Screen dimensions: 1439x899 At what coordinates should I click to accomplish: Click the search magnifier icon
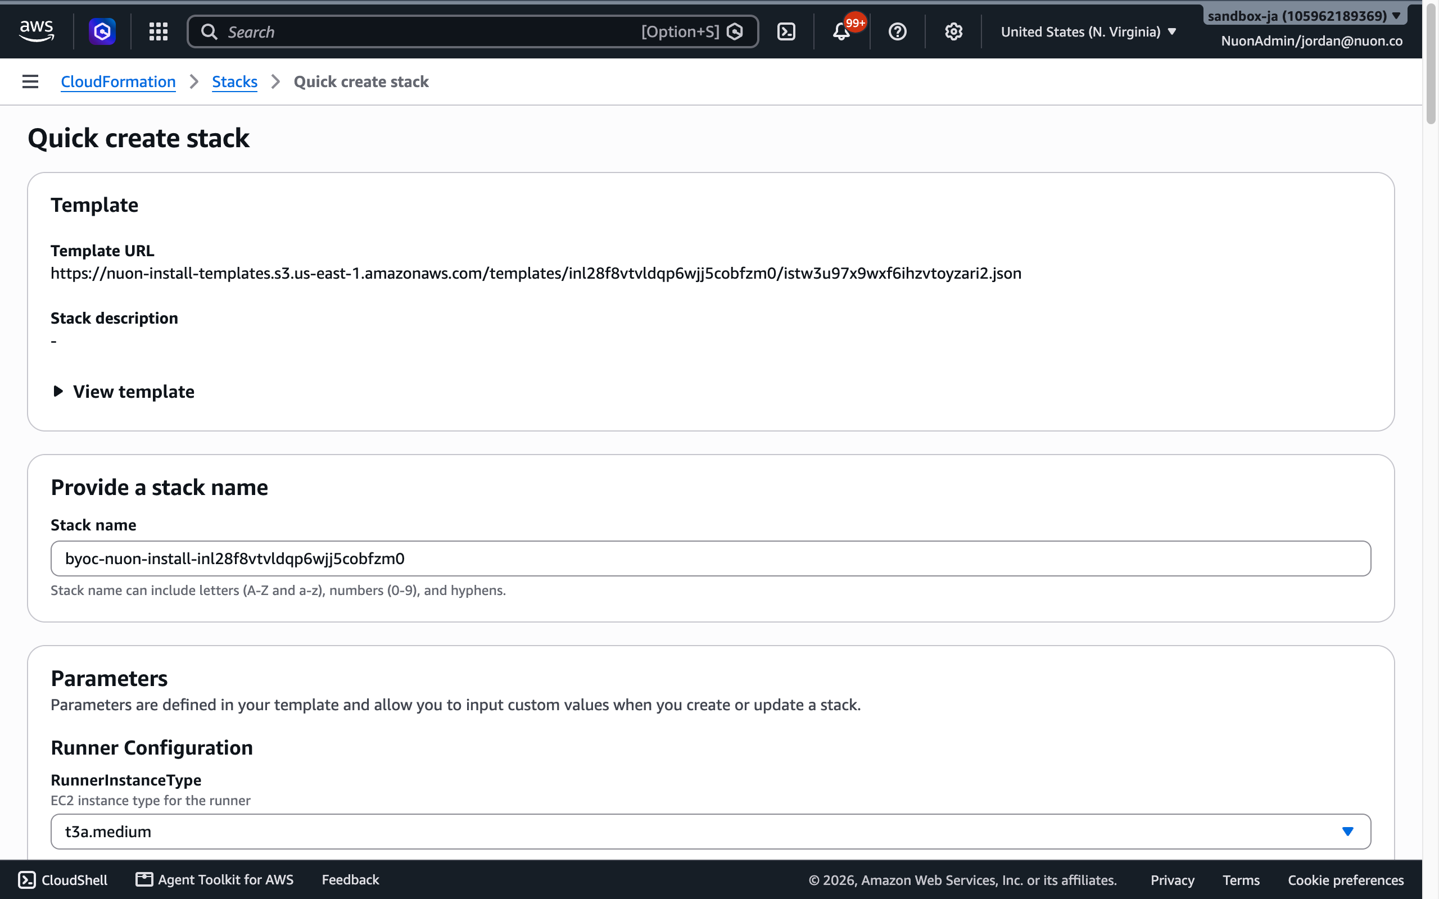click(209, 31)
